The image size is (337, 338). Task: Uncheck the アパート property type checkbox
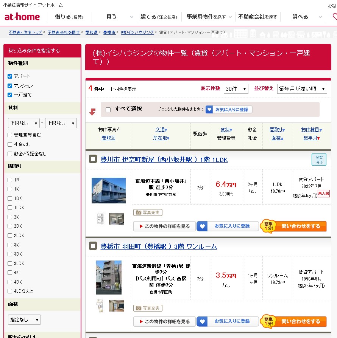pyautogui.click(x=10, y=76)
